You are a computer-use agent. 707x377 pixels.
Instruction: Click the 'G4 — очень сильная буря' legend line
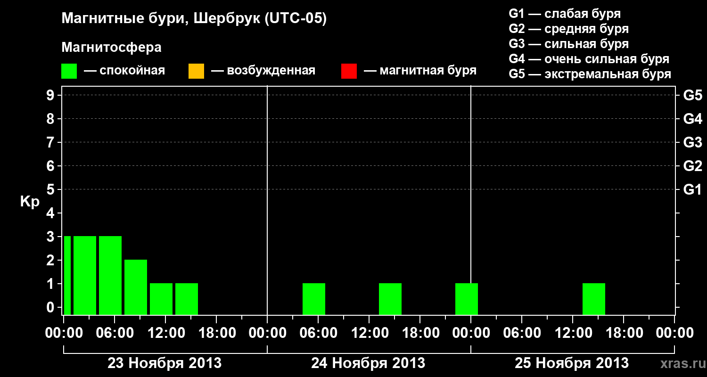point(589,59)
